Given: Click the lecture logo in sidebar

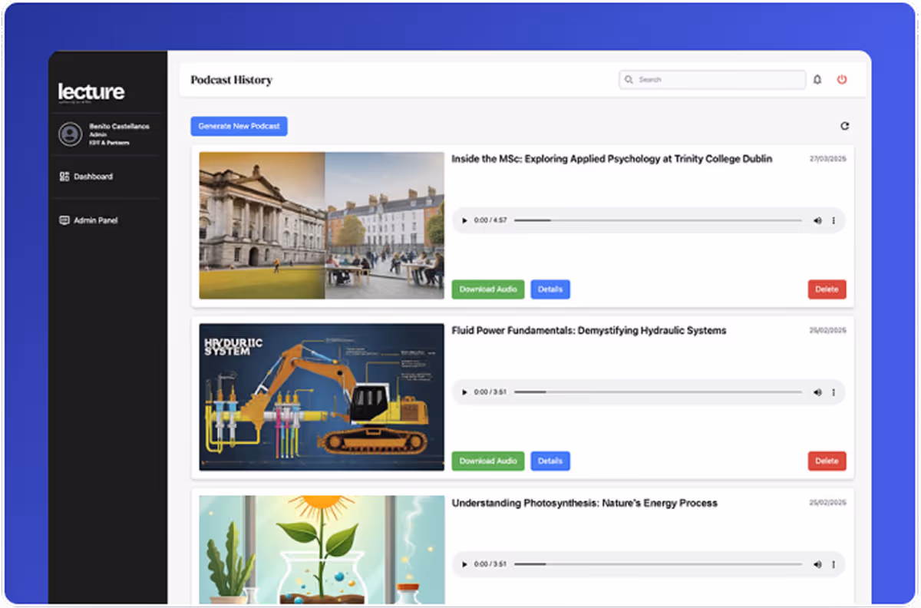Looking at the screenshot, I should 91,93.
